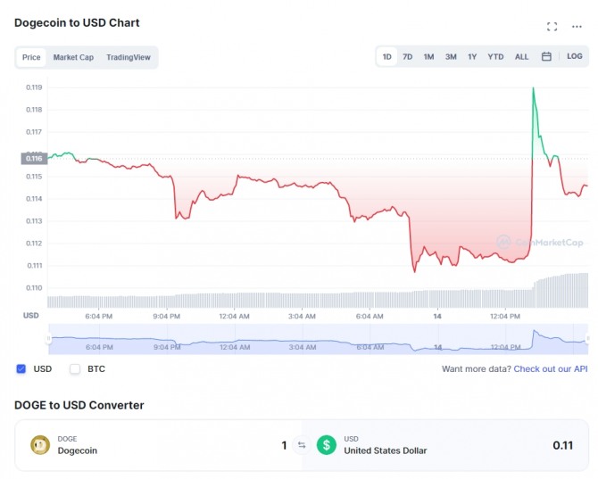The height and width of the screenshot is (479, 598).
Task: Switch to the Price tab
Action: coord(31,57)
